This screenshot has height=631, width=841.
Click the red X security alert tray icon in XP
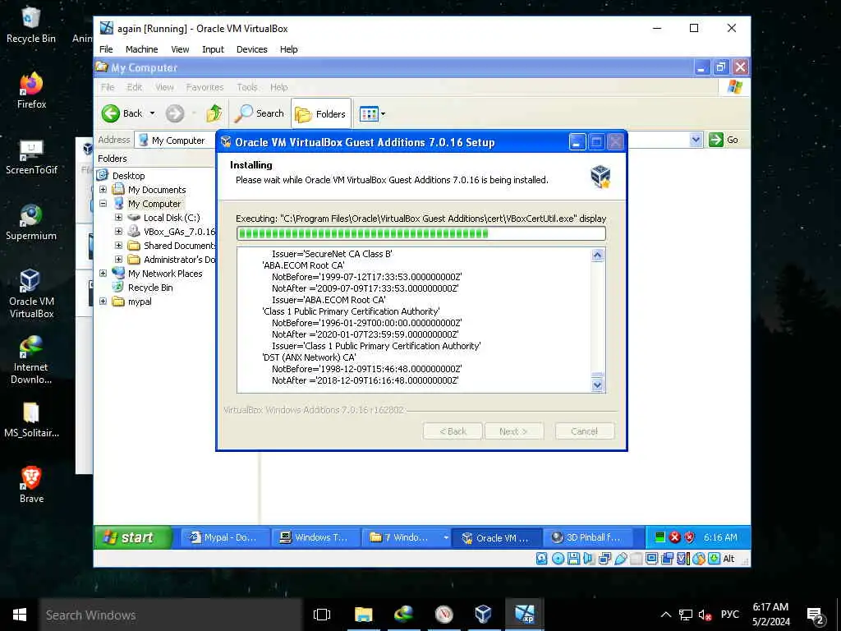click(x=675, y=537)
